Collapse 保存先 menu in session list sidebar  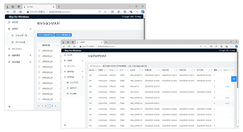click(x=30, y=29)
